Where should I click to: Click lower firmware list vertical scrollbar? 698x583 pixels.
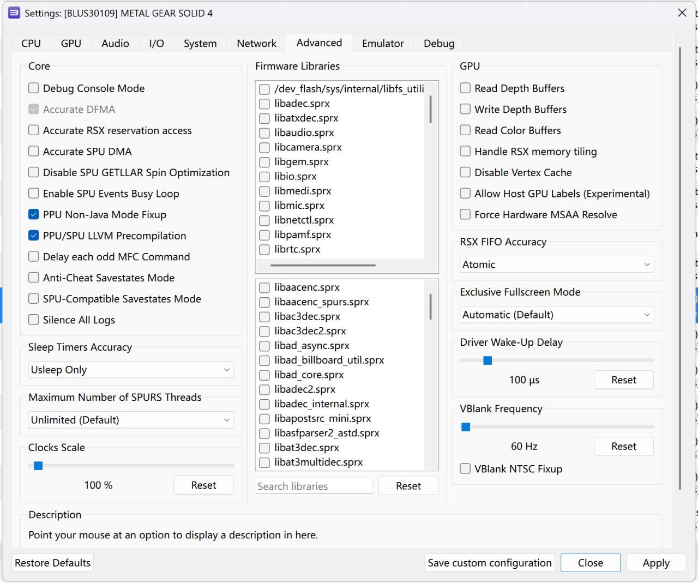point(431,306)
